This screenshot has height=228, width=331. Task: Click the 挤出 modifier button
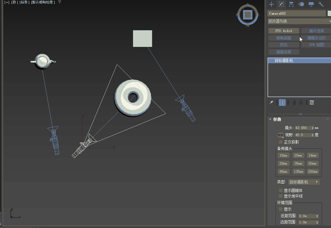pos(284,45)
